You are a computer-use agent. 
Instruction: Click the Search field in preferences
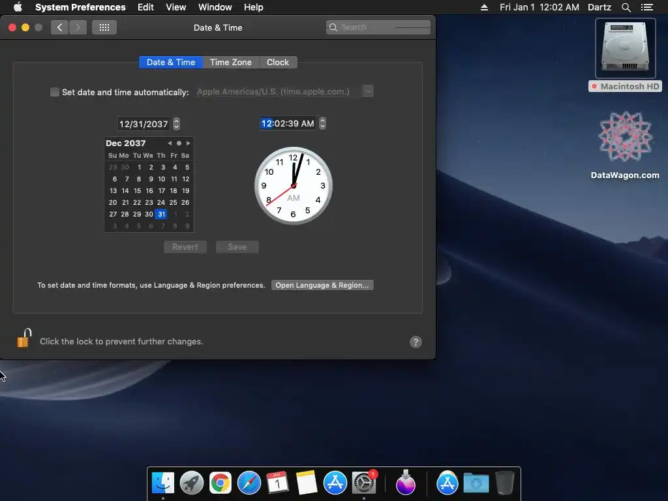pos(378,27)
